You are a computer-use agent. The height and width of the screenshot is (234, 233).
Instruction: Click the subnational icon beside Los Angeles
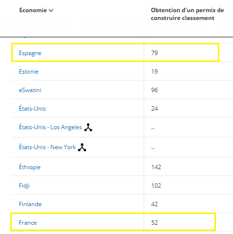coord(88,127)
